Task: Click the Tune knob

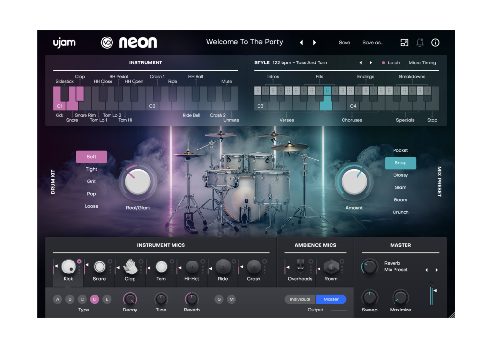Action: [161, 299]
